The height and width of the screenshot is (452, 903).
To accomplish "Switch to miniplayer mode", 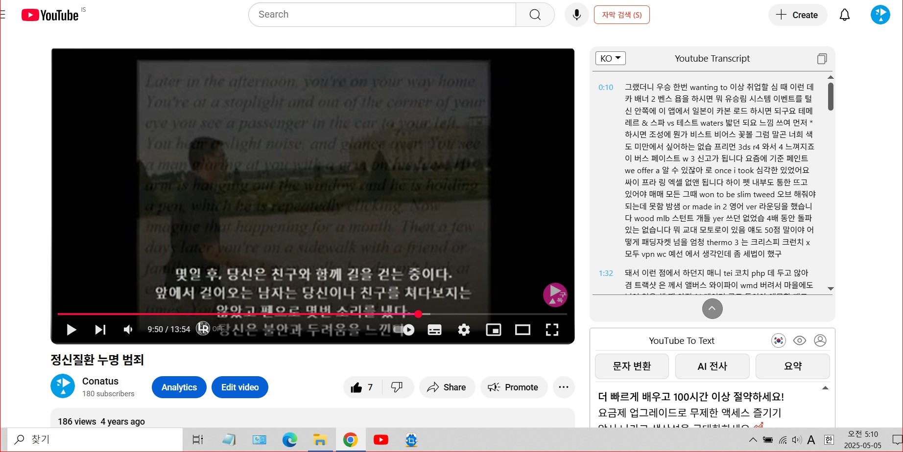I will [x=493, y=330].
